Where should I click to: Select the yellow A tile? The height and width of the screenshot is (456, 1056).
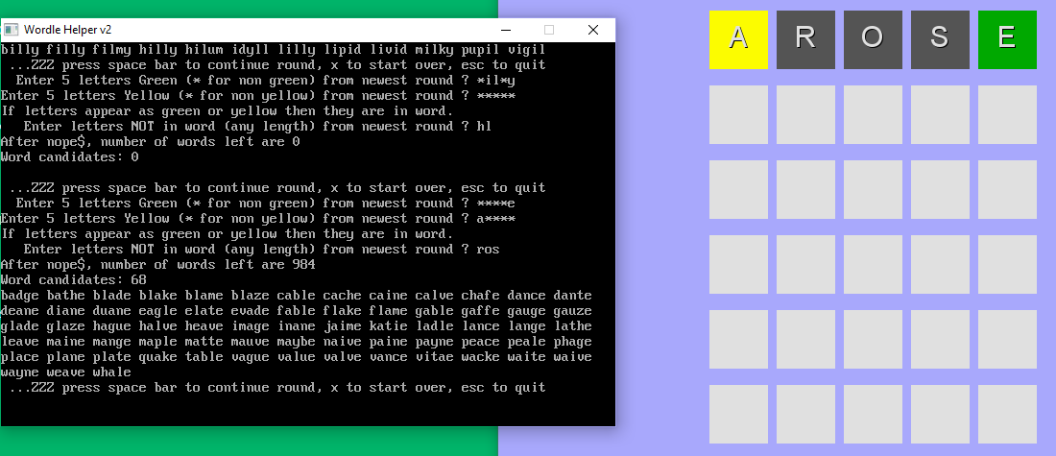click(738, 39)
